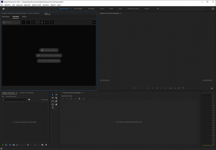Image resolution: width=216 pixels, height=150 pixels.
Task: Open the Modifica menu
Action: 8,5
